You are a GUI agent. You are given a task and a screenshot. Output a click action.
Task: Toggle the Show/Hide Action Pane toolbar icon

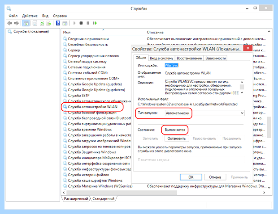click(x=65, y=23)
